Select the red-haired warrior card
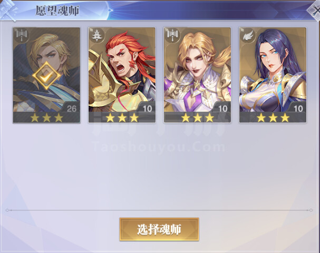The width and height of the screenshot is (320, 253). click(x=122, y=75)
